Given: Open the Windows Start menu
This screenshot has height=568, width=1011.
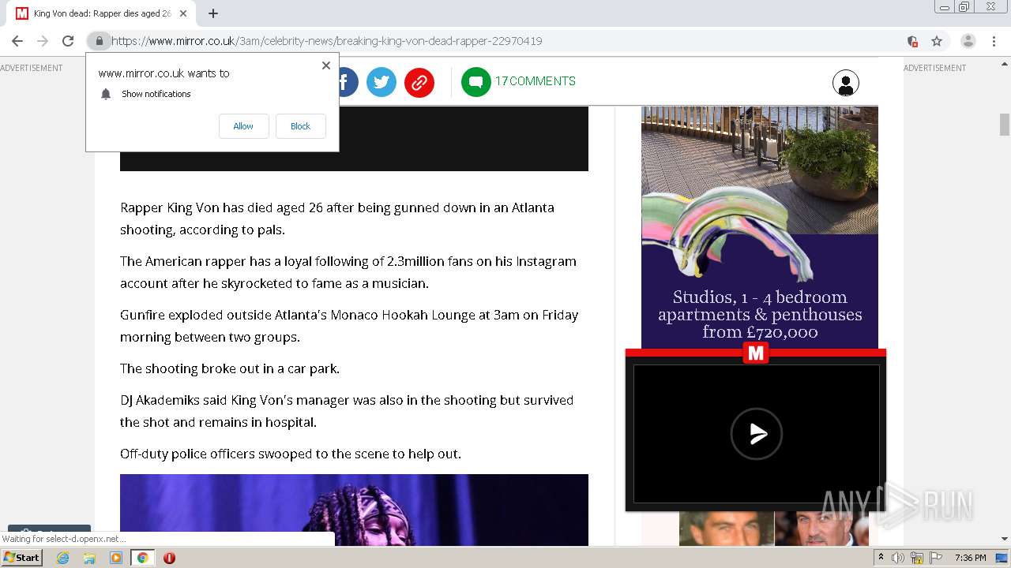Looking at the screenshot, I should click(x=21, y=558).
